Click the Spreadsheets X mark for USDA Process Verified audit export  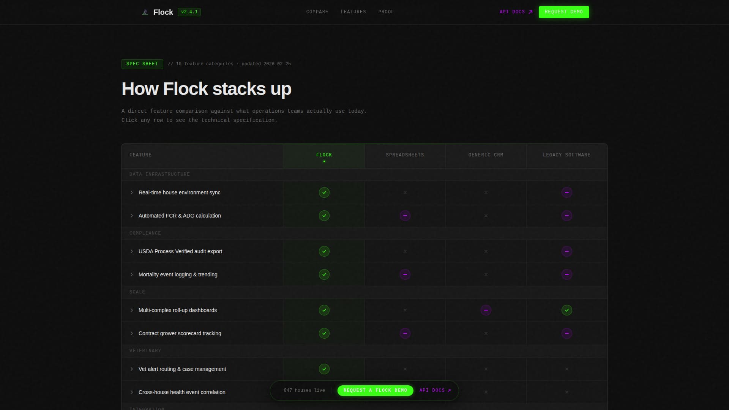tap(405, 251)
